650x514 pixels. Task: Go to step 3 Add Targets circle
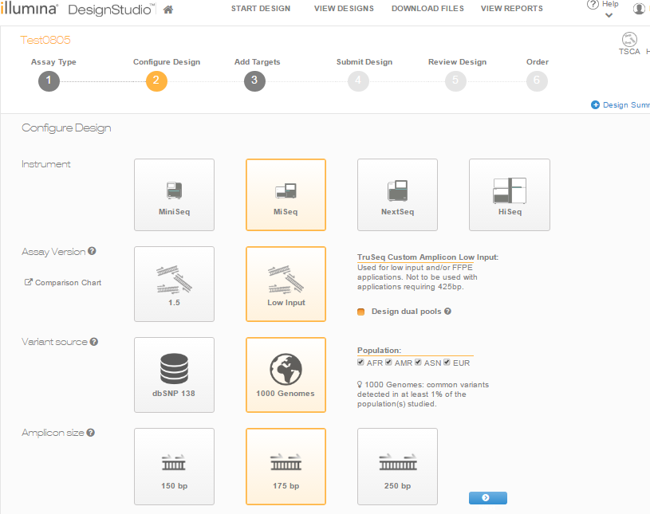tap(254, 80)
